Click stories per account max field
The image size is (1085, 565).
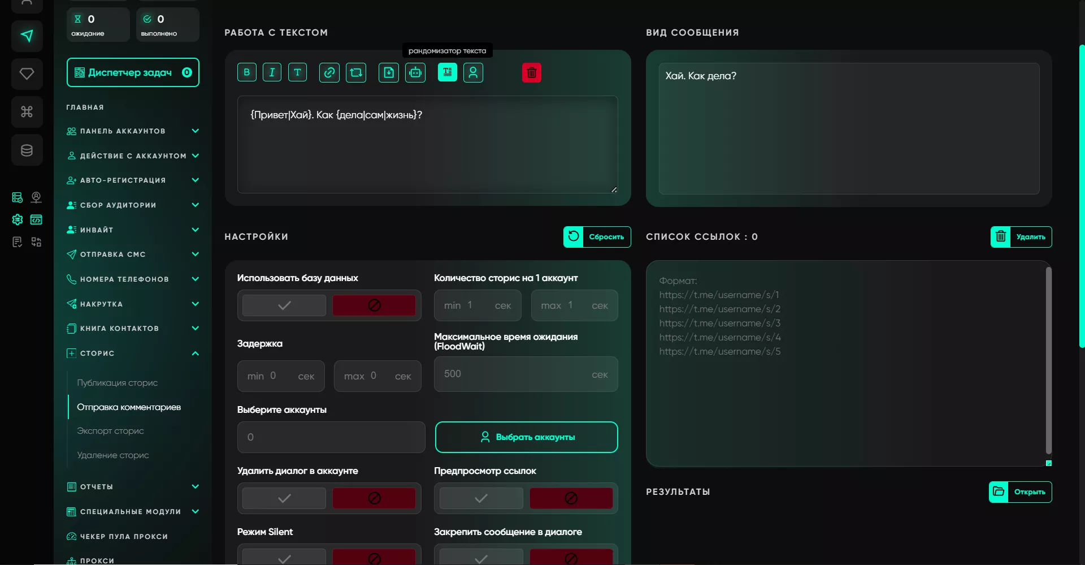click(x=575, y=305)
